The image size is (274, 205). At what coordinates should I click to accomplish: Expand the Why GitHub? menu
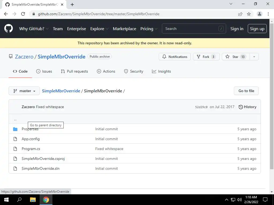34,29
